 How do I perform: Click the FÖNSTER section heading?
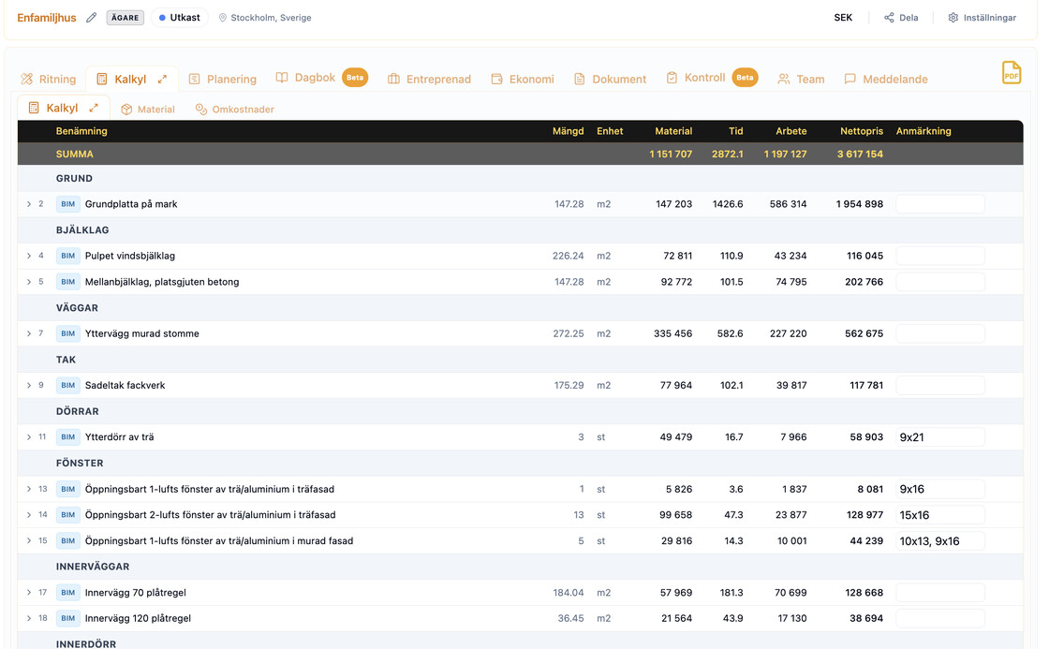pyautogui.click(x=80, y=463)
